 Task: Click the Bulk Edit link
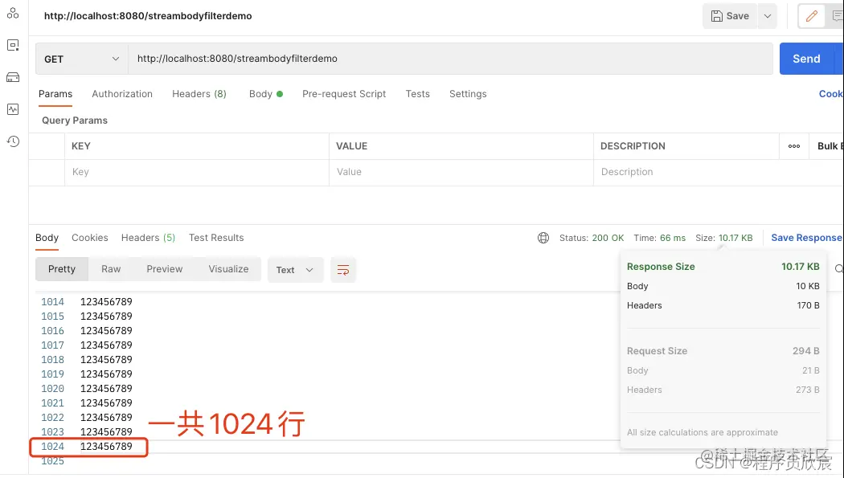(x=830, y=146)
